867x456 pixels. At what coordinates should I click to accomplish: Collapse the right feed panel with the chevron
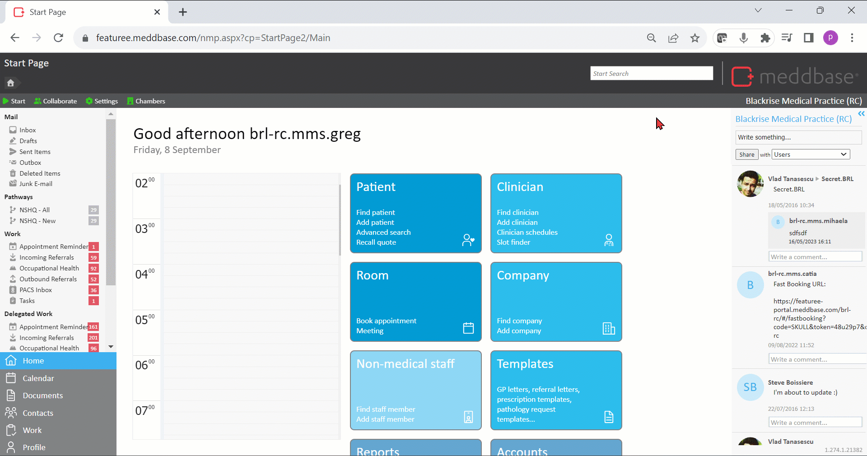861,114
